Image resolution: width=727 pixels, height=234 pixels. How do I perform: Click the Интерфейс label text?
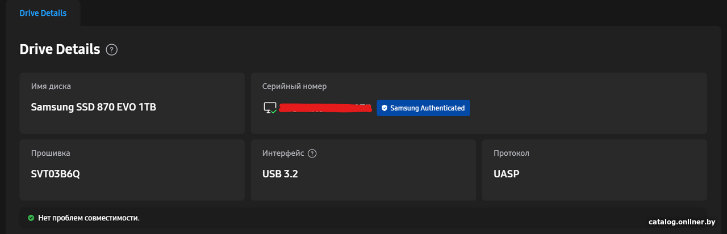pyautogui.click(x=283, y=154)
